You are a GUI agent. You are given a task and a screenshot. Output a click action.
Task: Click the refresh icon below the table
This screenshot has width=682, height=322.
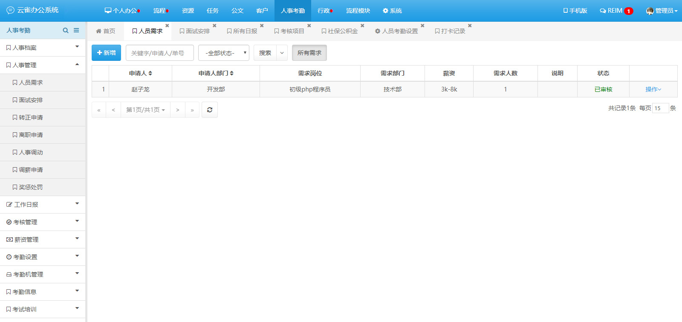click(x=210, y=110)
